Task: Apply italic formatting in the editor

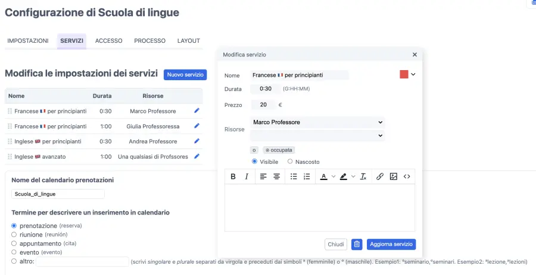Action: click(x=247, y=176)
